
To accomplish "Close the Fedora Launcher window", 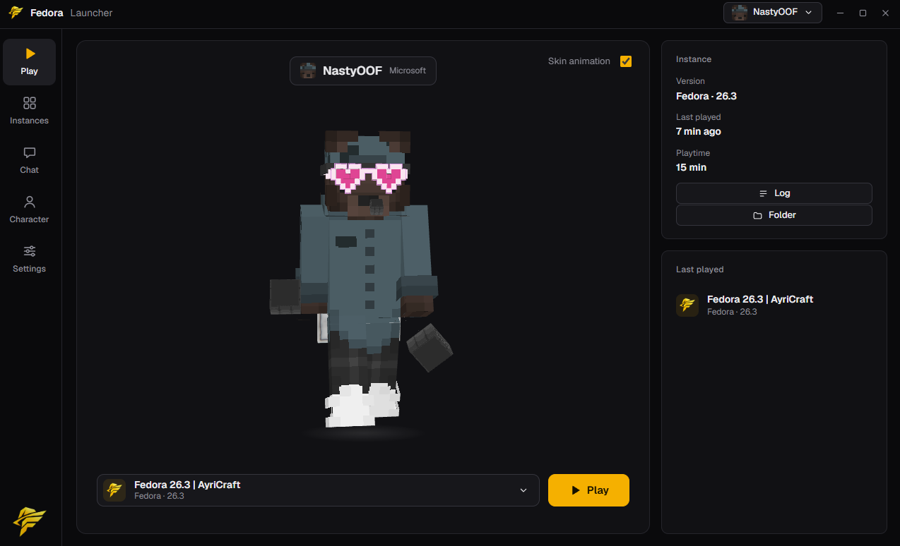I will point(885,13).
